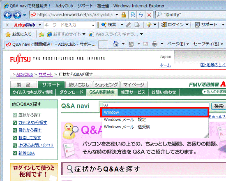Click the RSS feeds icon
The image size is (226, 181).
131,44
